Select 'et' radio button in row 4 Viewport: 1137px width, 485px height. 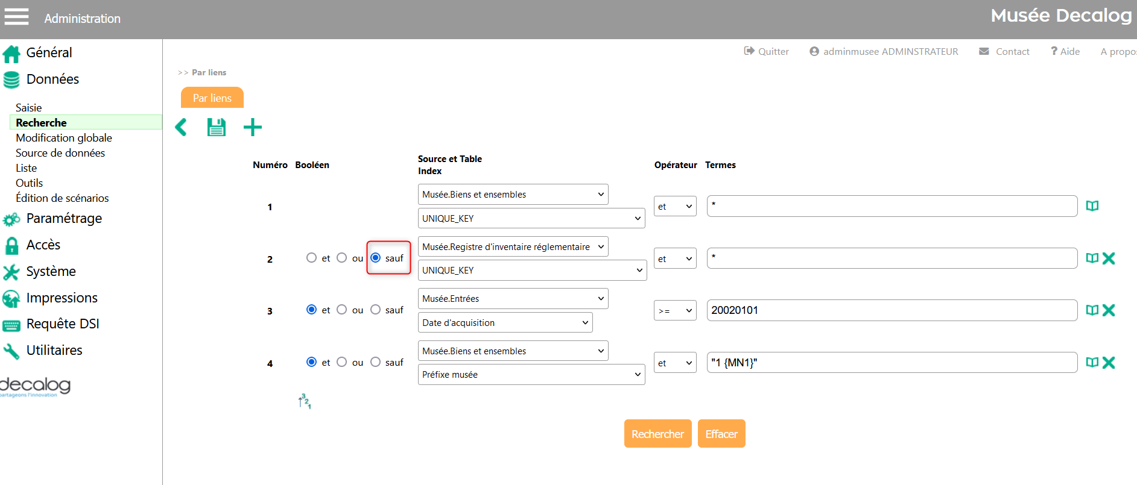[312, 362]
